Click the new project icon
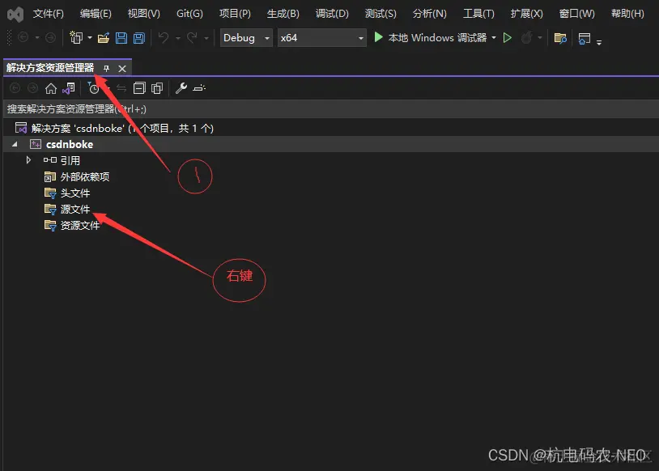Screen dimensions: 659x471 pyautogui.click(x=76, y=38)
